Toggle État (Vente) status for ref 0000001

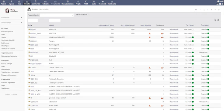coord(193,30)
